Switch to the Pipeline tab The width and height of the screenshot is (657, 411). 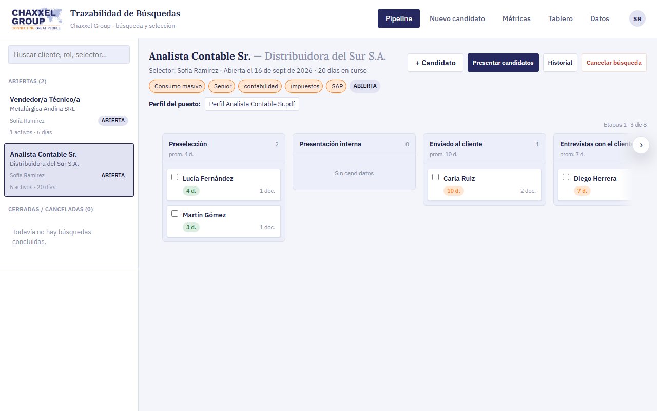coord(399,18)
